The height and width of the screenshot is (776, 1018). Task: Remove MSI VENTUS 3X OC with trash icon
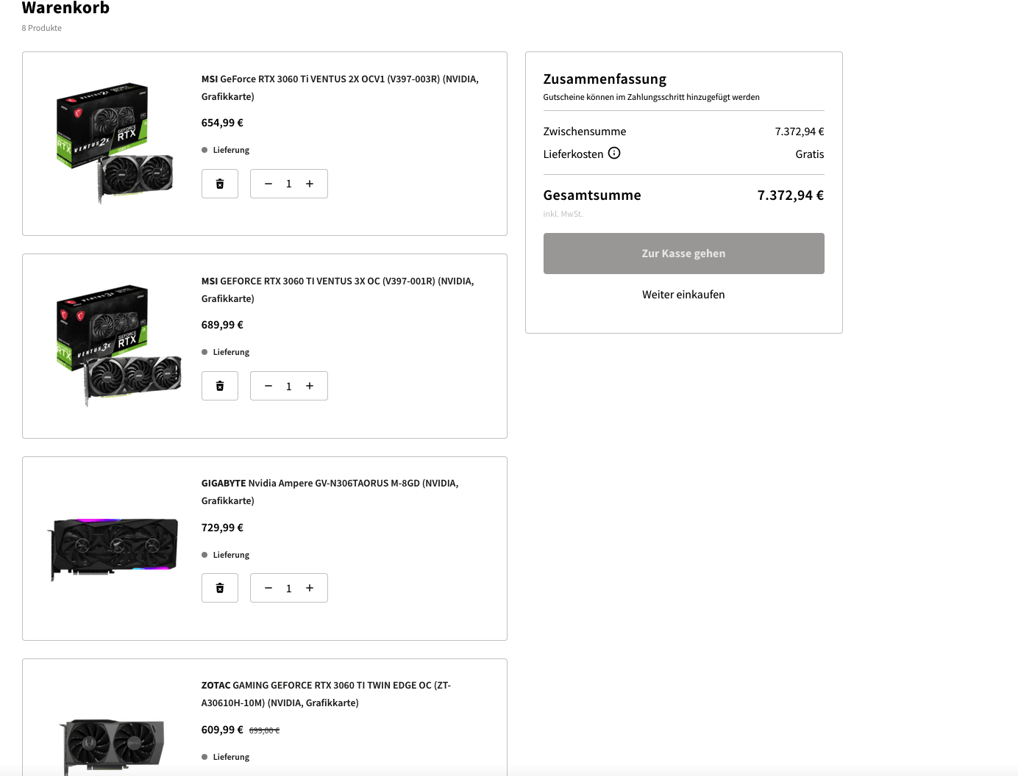click(220, 386)
